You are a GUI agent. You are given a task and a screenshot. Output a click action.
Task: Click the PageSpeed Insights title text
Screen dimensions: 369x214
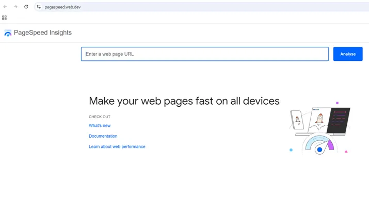(x=43, y=32)
